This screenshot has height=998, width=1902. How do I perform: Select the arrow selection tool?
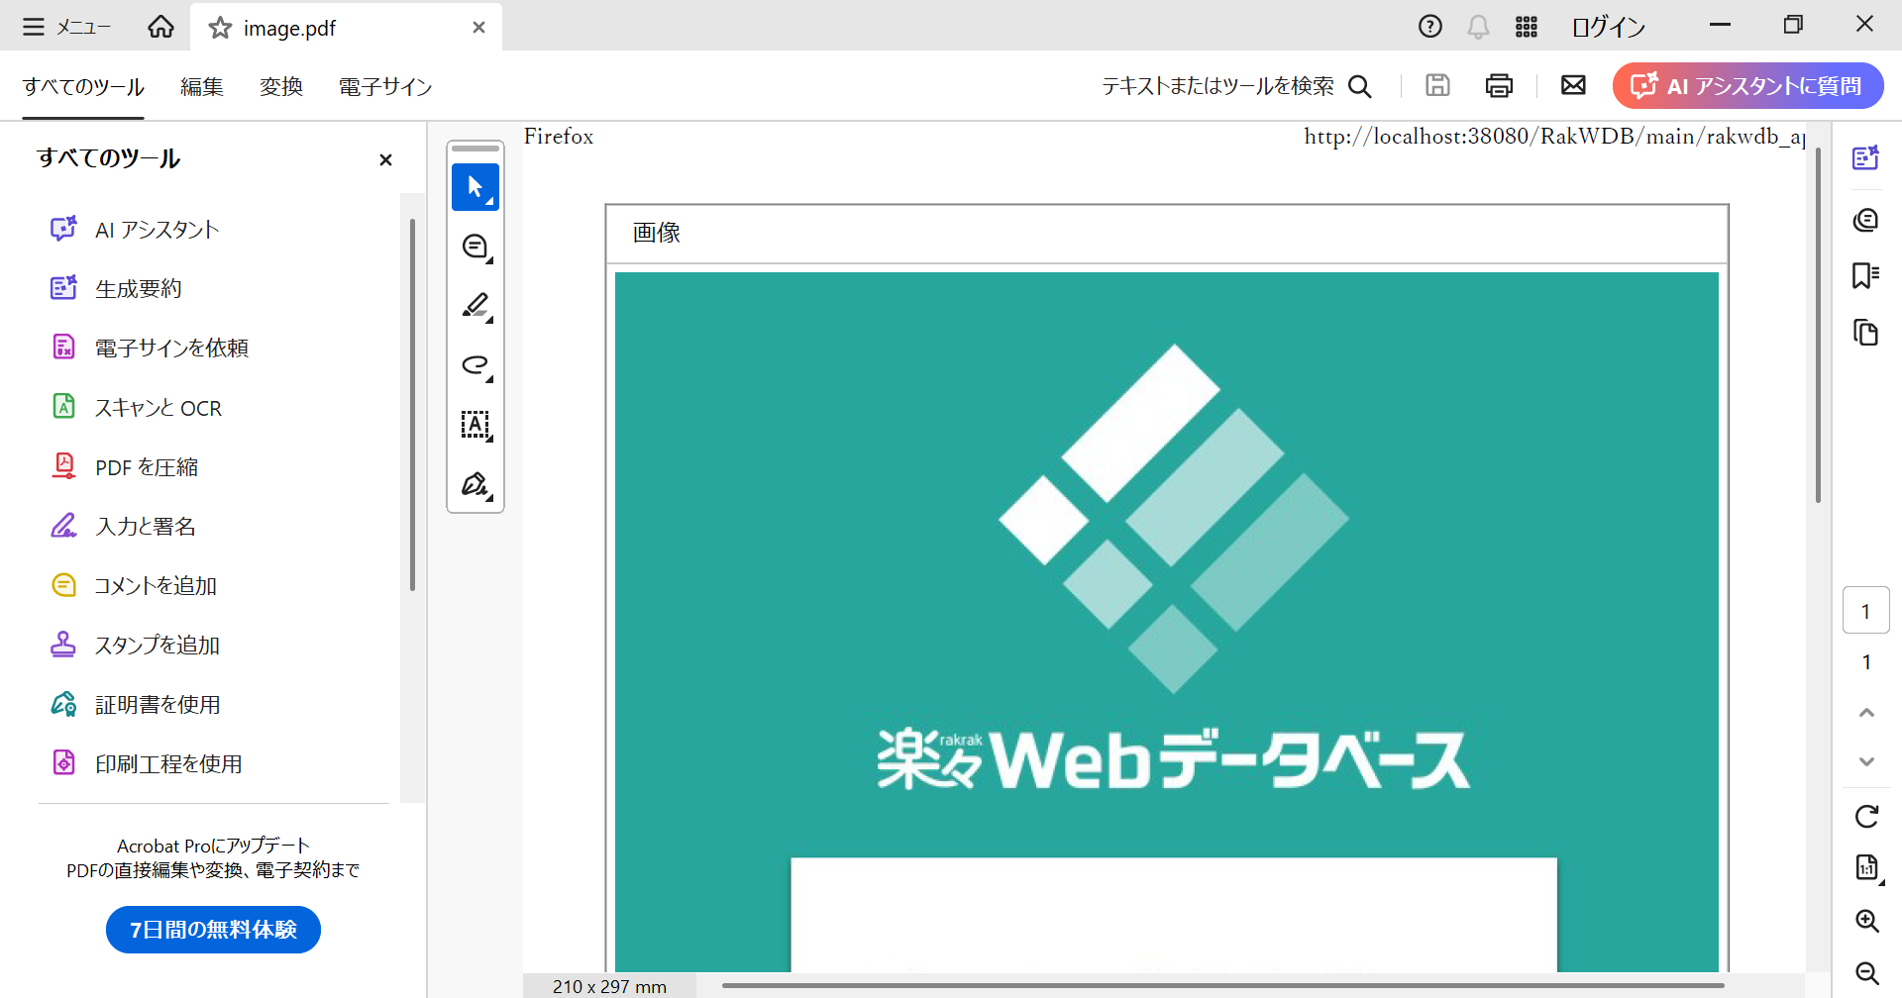pyautogui.click(x=475, y=186)
